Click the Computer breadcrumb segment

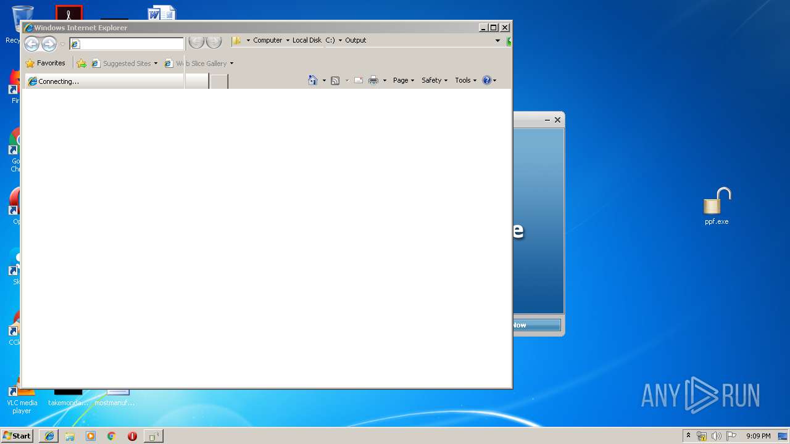click(267, 40)
